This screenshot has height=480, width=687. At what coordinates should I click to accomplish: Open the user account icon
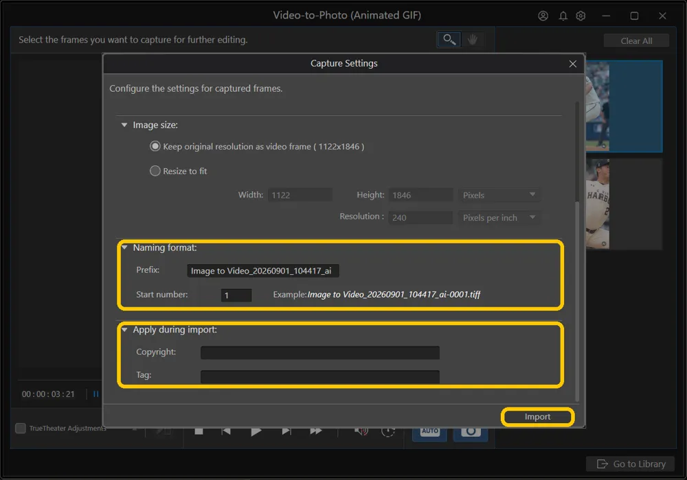point(543,16)
